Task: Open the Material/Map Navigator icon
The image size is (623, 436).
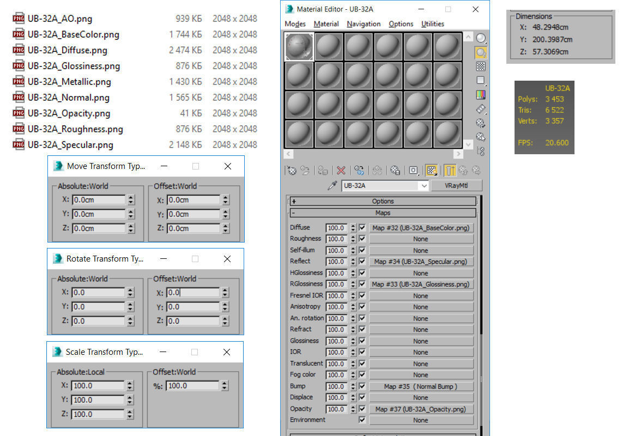Action: [481, 152]
